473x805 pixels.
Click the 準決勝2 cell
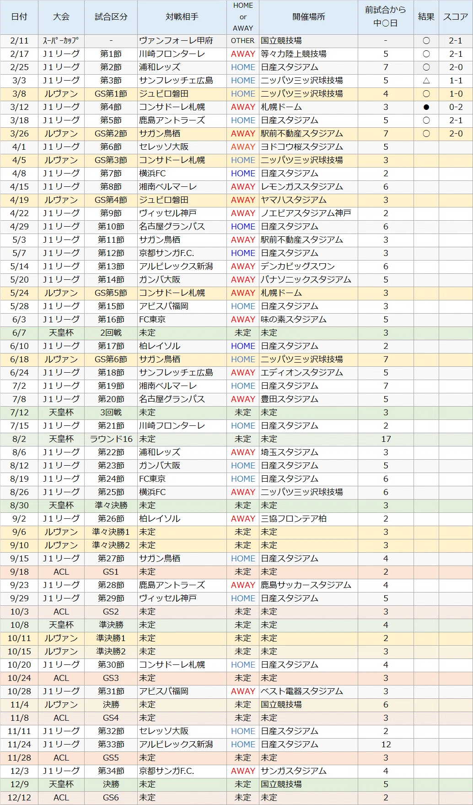click(x=111, y=652)
